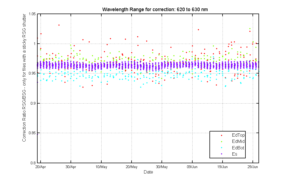Click the 10/May date tick label
286x183 pixels.
101,167
